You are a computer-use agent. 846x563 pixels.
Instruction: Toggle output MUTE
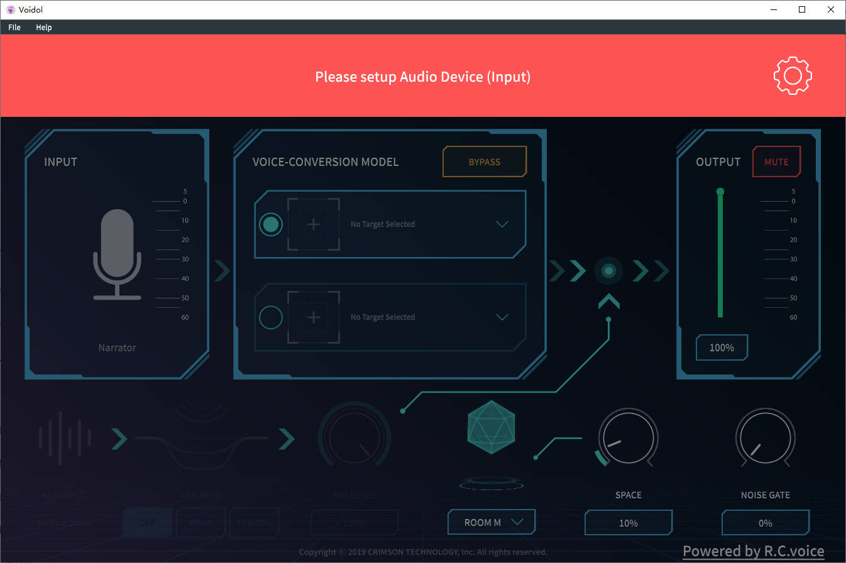[776, 161]
